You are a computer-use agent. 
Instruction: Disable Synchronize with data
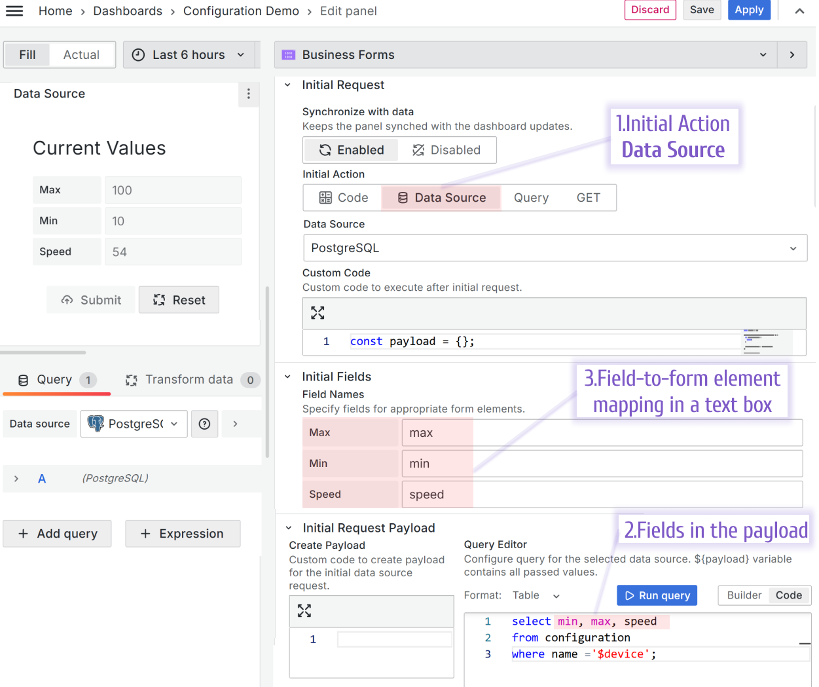click(x=447, y=150)
